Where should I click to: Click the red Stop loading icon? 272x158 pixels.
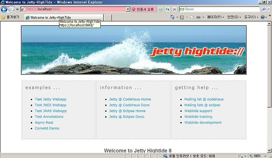pyautogui.click(x=175, y=9)
